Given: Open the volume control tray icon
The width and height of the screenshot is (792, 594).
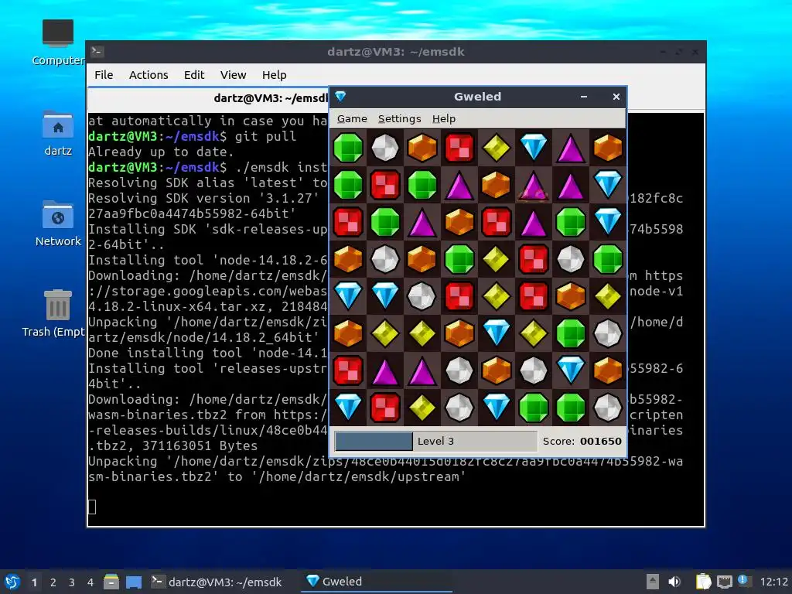Looking at the screenshot, I should tap(674, 582).
